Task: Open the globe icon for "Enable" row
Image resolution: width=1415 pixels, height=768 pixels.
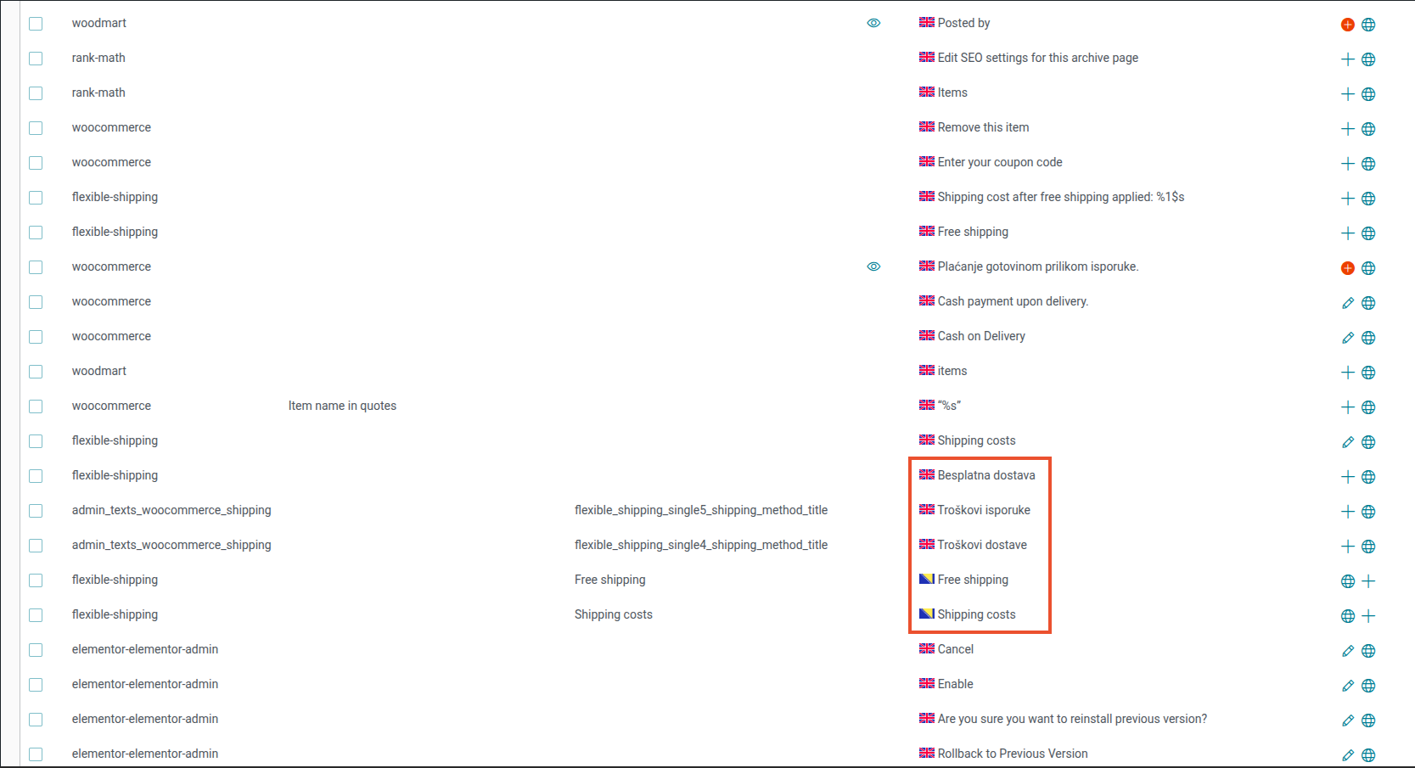Action: click(x=1368, y=686)
